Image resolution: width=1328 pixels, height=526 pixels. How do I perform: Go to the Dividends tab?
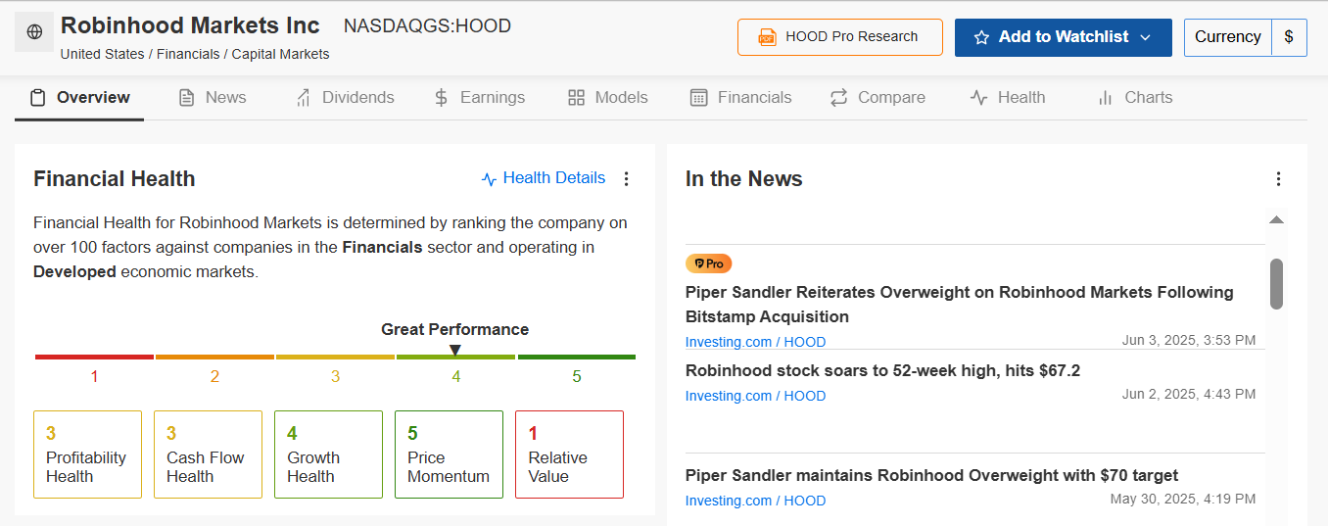pos(345,98)
